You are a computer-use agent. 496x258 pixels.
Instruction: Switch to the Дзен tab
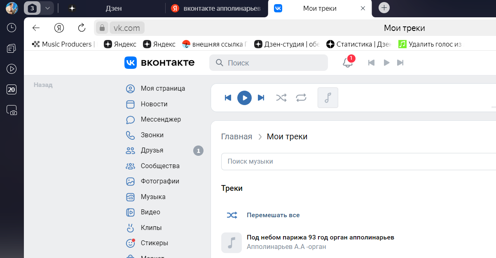pyautogui.click(x=114, y=8)
